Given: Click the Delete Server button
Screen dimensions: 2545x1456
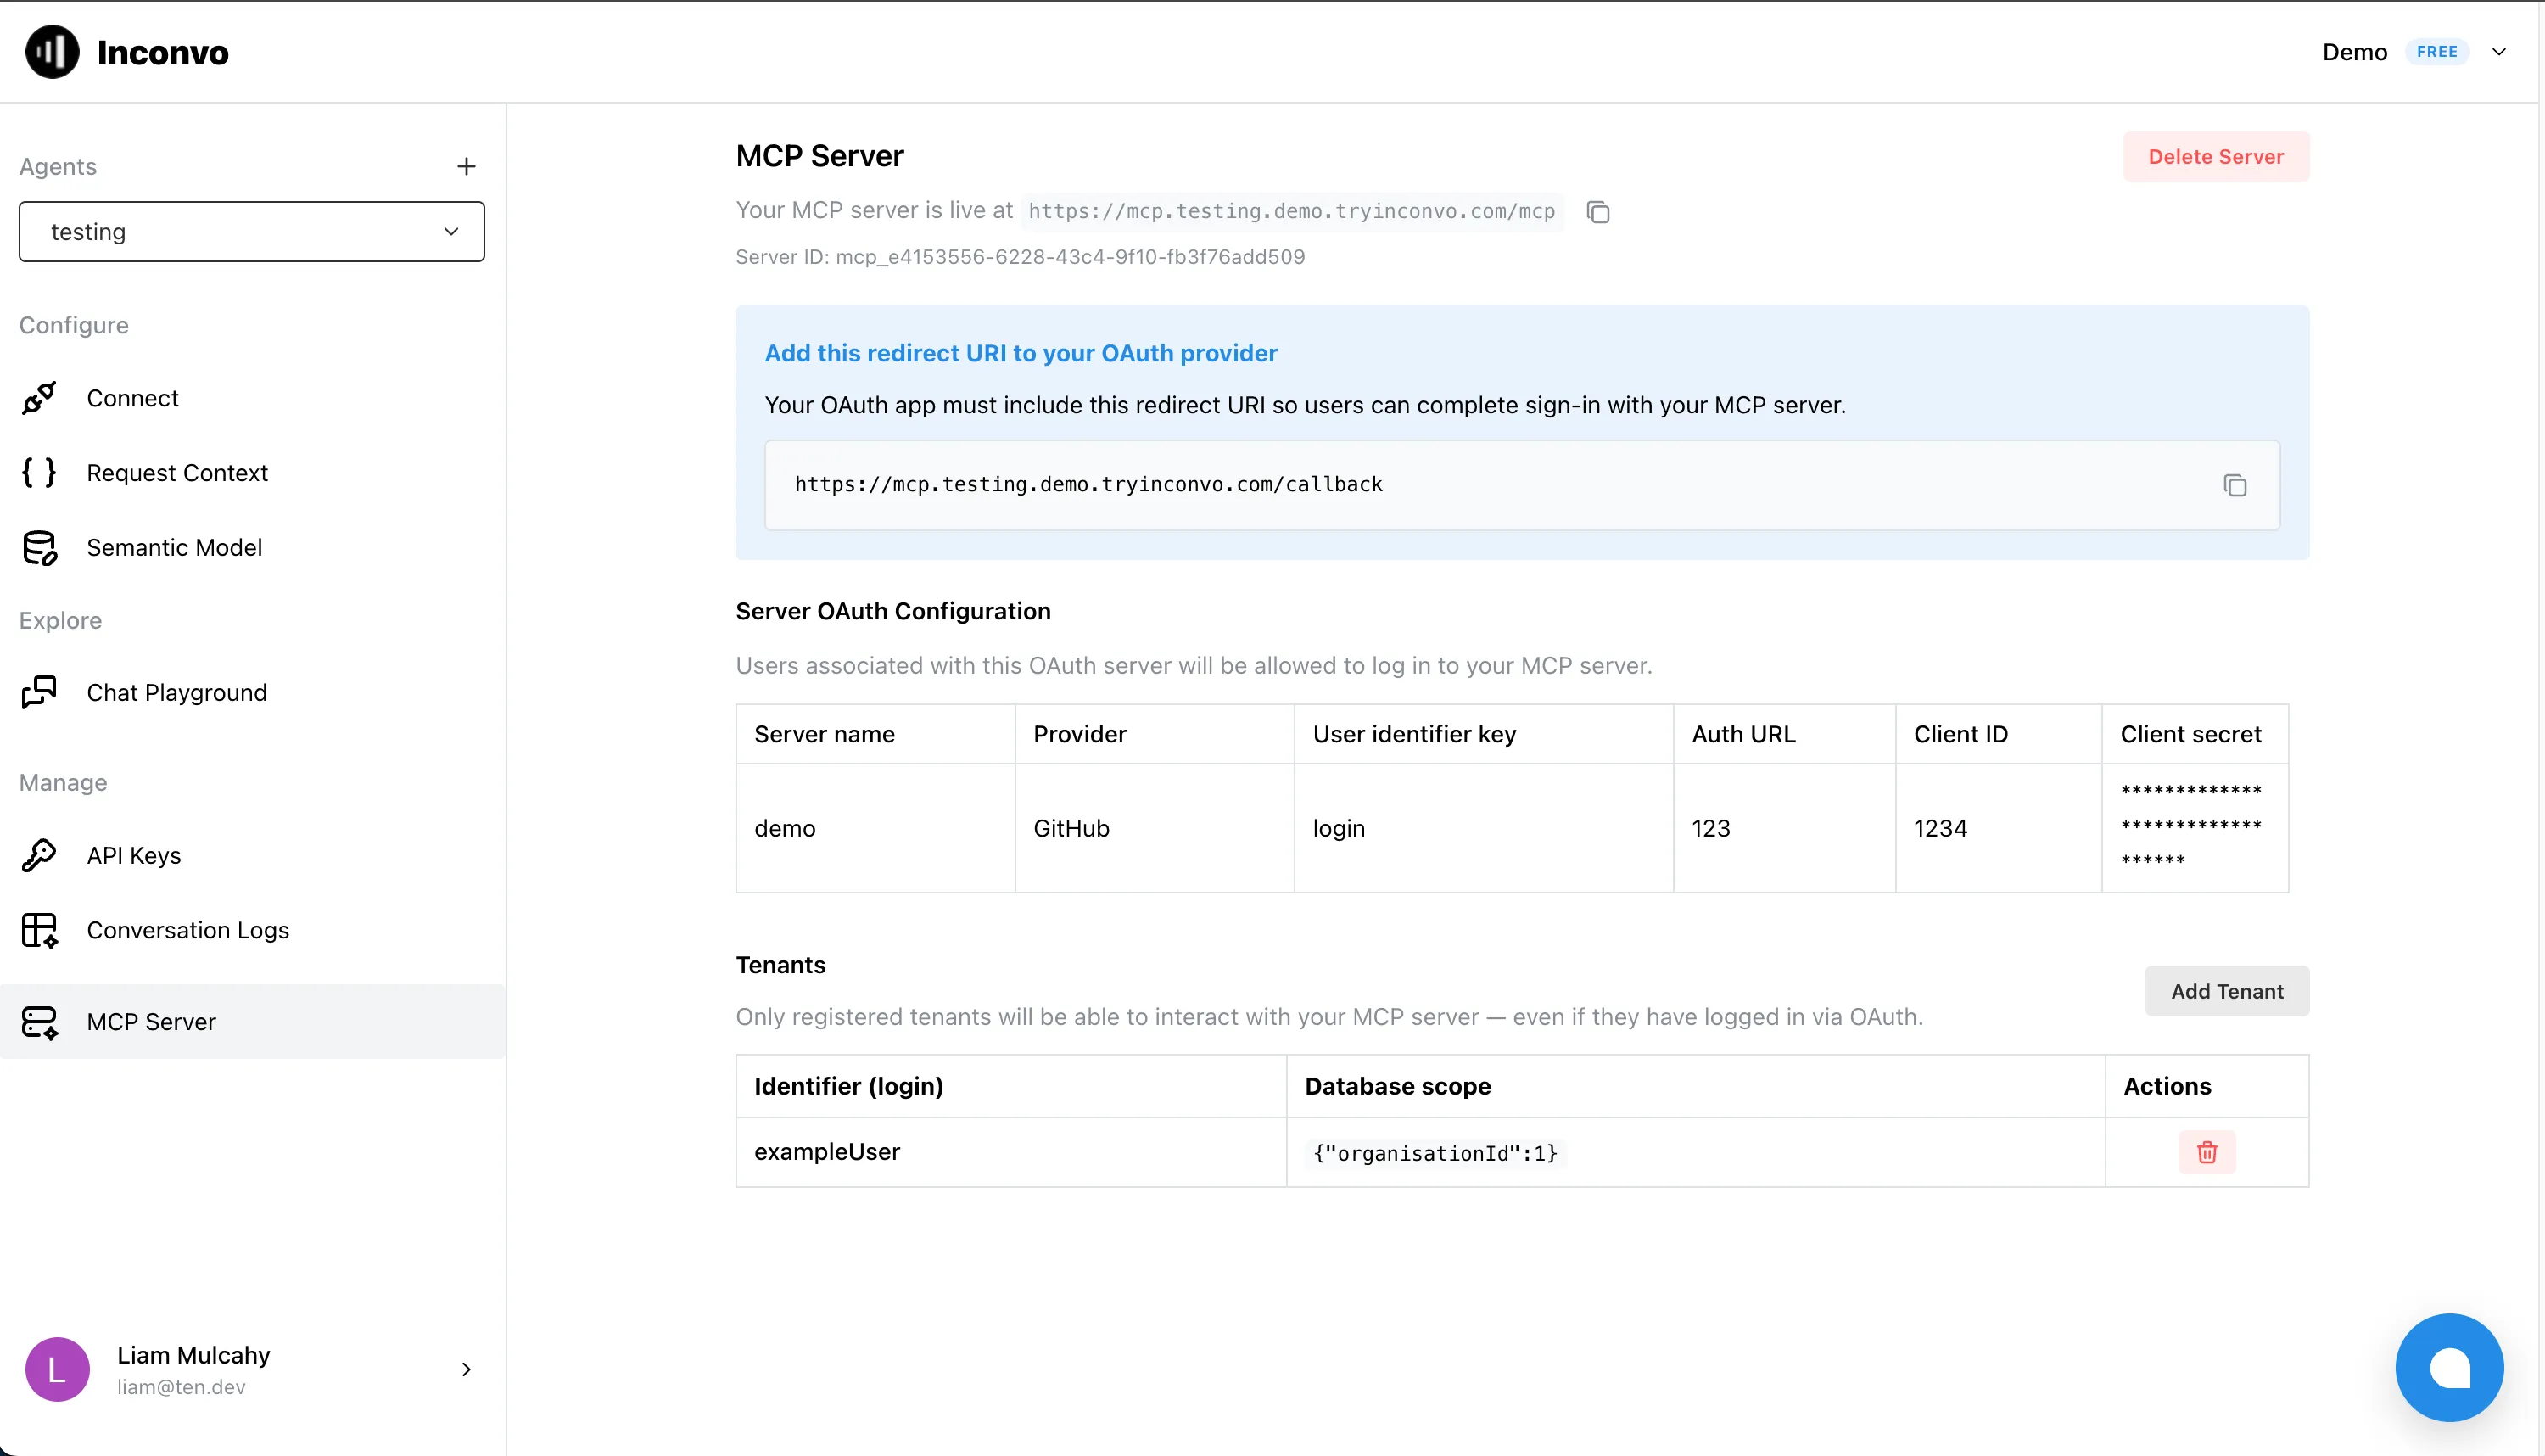Looking at the screenshot, I should (2216, 156).
